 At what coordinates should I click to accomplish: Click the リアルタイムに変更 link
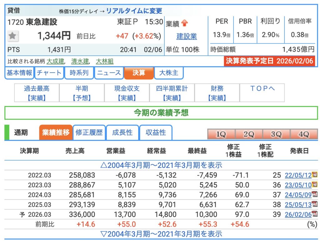(x=134, y=11)
